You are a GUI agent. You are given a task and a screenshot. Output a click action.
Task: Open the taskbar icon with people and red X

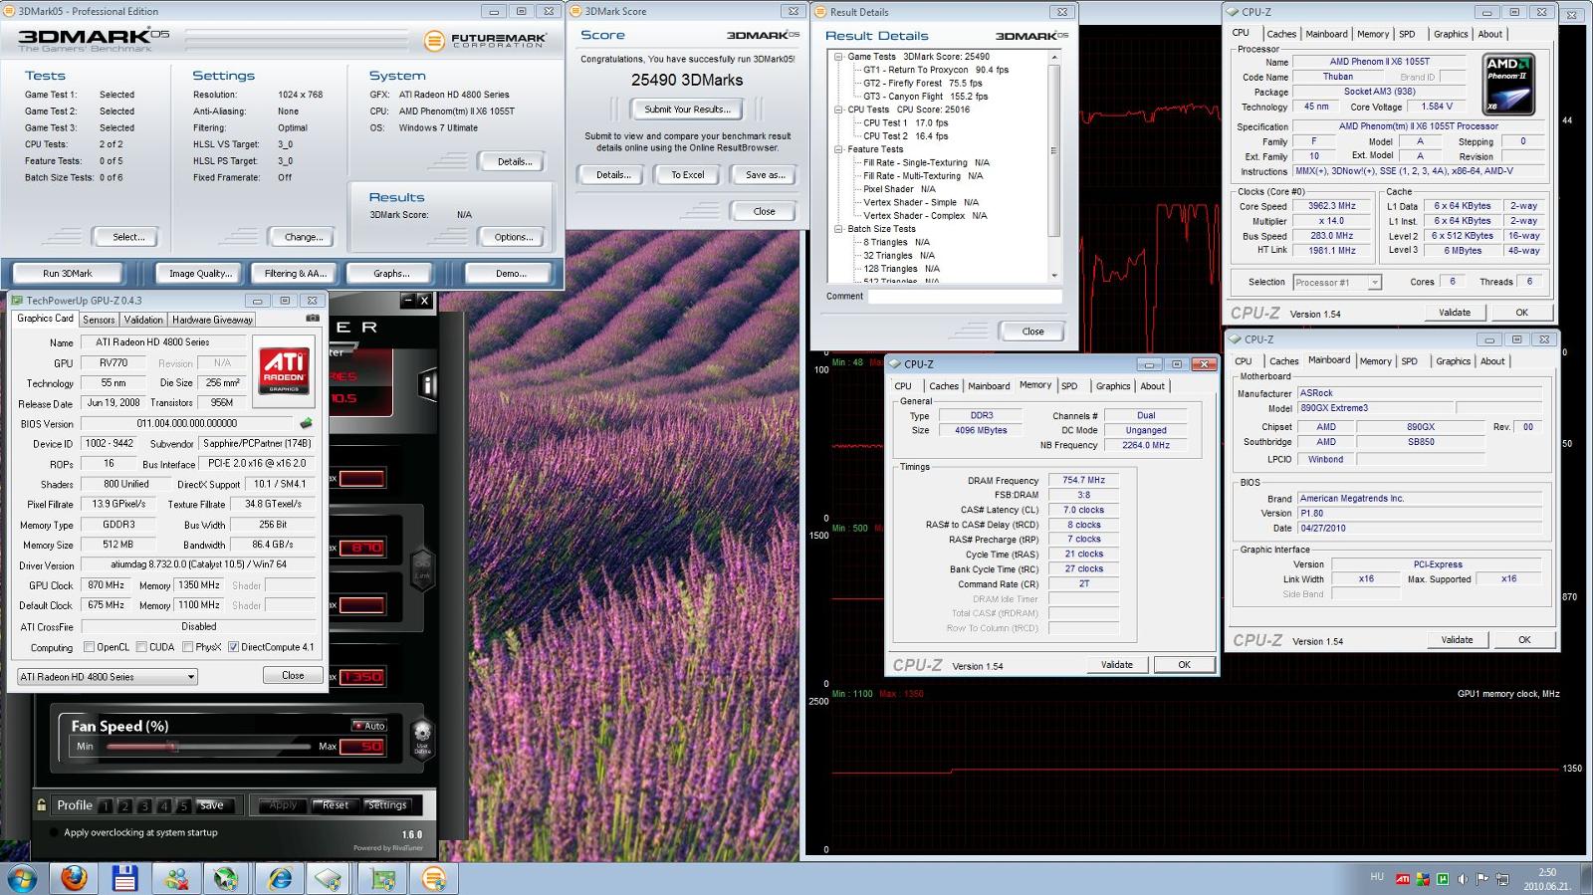pos(176,878)
